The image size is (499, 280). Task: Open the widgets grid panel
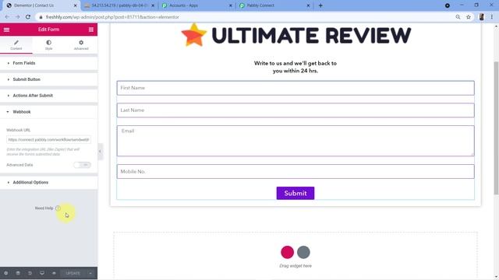(x=91, y=30)
